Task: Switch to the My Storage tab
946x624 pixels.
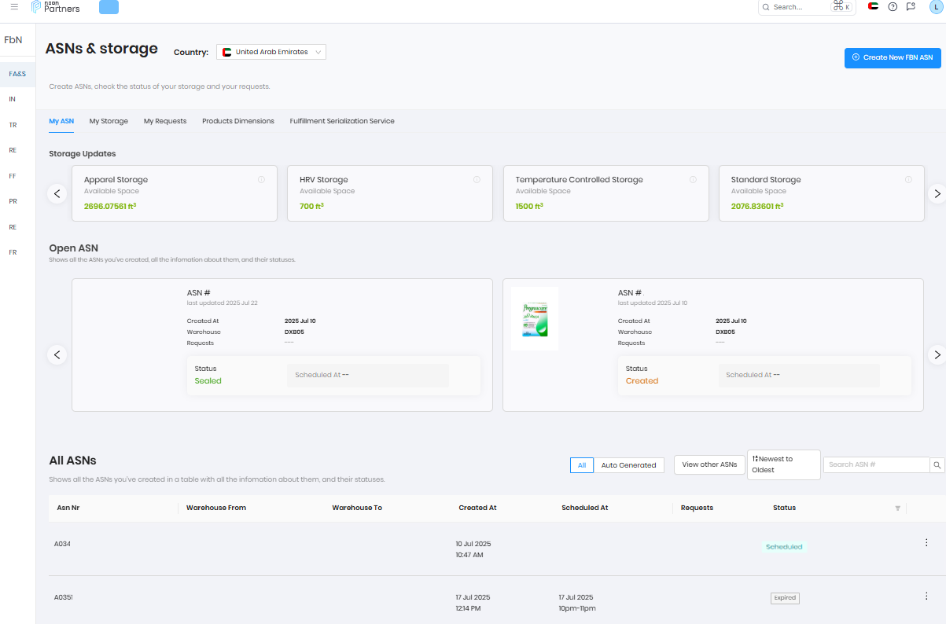Action: [x=109, y=121]
